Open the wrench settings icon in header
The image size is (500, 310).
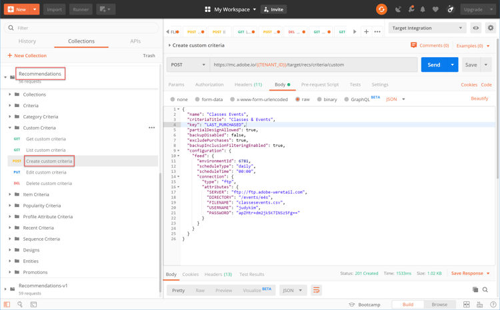click(411, 9)
